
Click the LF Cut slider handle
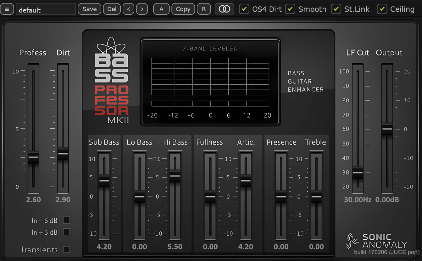[x=358, y=172]
